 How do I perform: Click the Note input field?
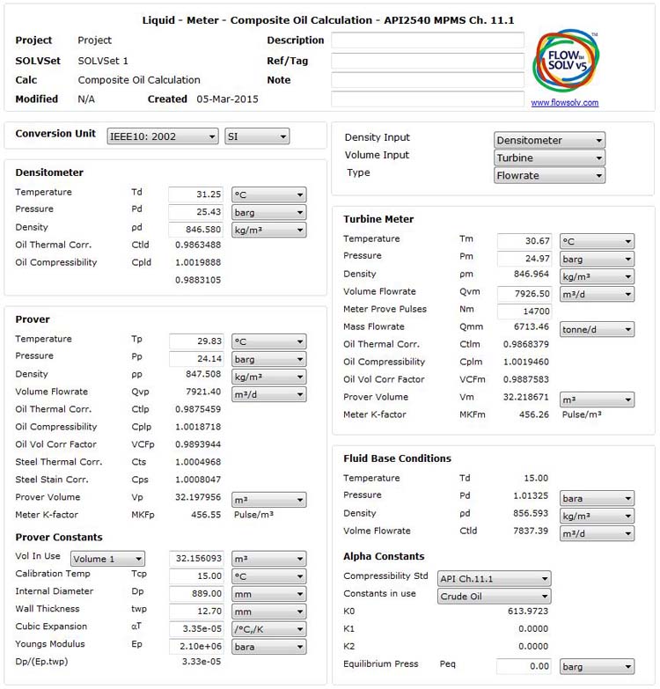pyautogui.click(x=428, y=80)
